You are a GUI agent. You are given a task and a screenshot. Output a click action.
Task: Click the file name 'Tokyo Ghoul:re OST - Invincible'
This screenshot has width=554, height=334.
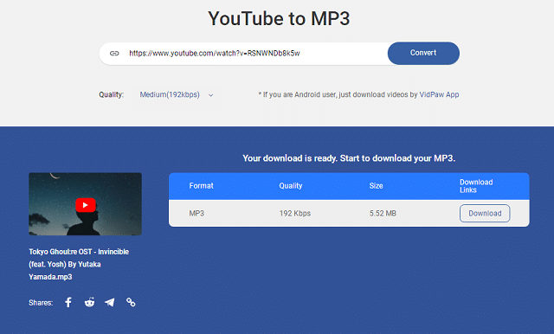pyautogui.click(x=79, y=252)
